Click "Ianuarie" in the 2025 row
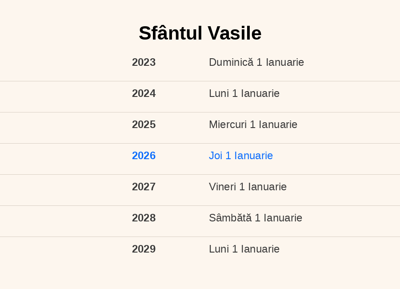Viewport: 400px width, 289px height. click(x=278, y=124)
